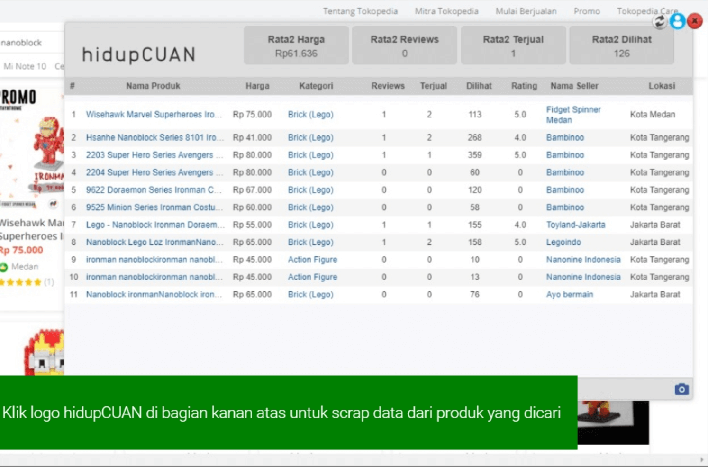
Task: Click the Rata2 Dilihat summary box
Action: pos(621,45)
